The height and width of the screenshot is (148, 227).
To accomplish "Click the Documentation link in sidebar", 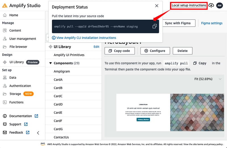I will (x=20, y=116).
